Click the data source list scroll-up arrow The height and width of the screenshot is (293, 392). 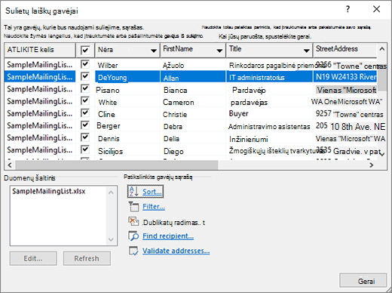coord(111,193)
